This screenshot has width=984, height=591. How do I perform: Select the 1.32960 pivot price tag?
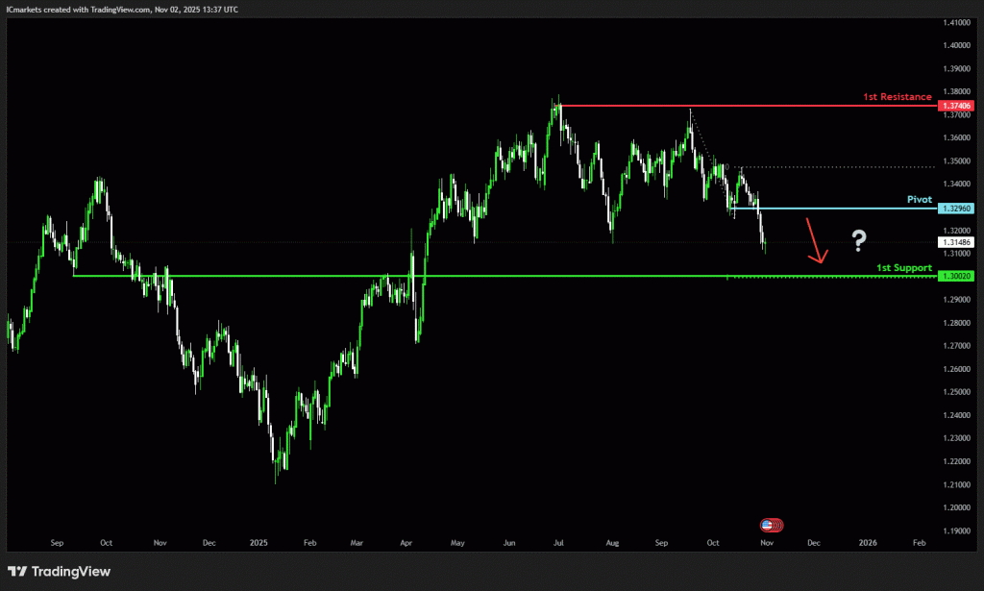point(956,209)
